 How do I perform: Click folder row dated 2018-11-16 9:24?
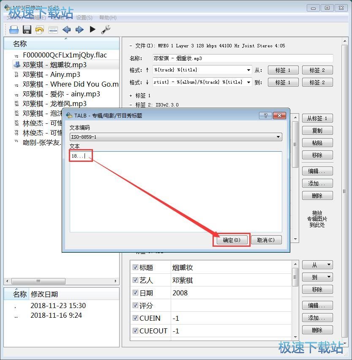coord(56,315)
